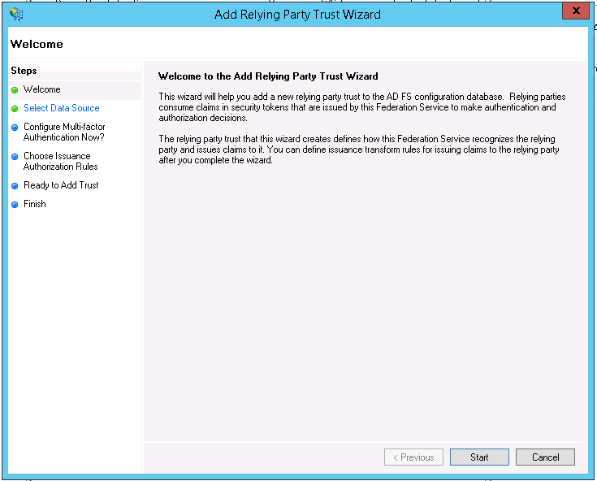Click the blue bullet beside Choose Issuance Authorization Rules
Image resolution: width=597 pixels, height=481 pixels.
15,157
